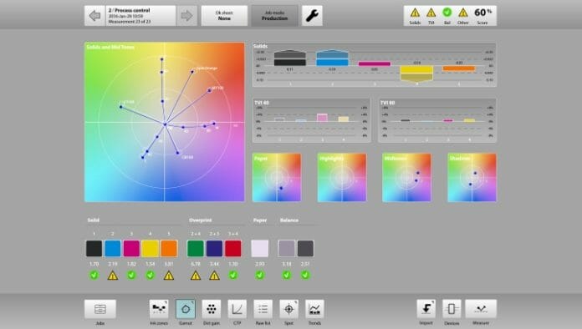
Task: Click the TVI 80 chart panel
Action: coord(437,120)
